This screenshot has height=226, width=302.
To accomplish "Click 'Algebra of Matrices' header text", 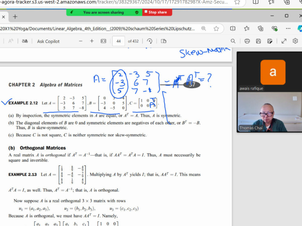I will (x=61, y=85).
